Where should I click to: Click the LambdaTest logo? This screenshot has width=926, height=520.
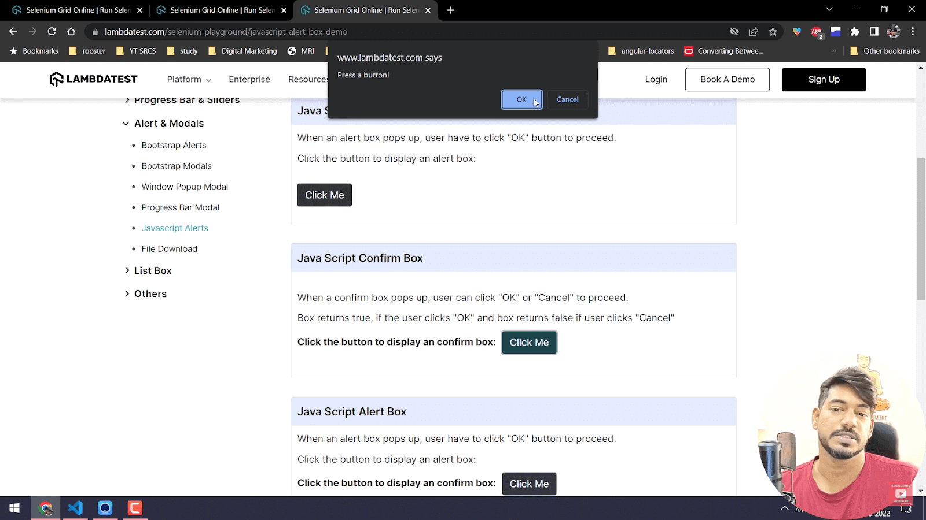(93, 79)
